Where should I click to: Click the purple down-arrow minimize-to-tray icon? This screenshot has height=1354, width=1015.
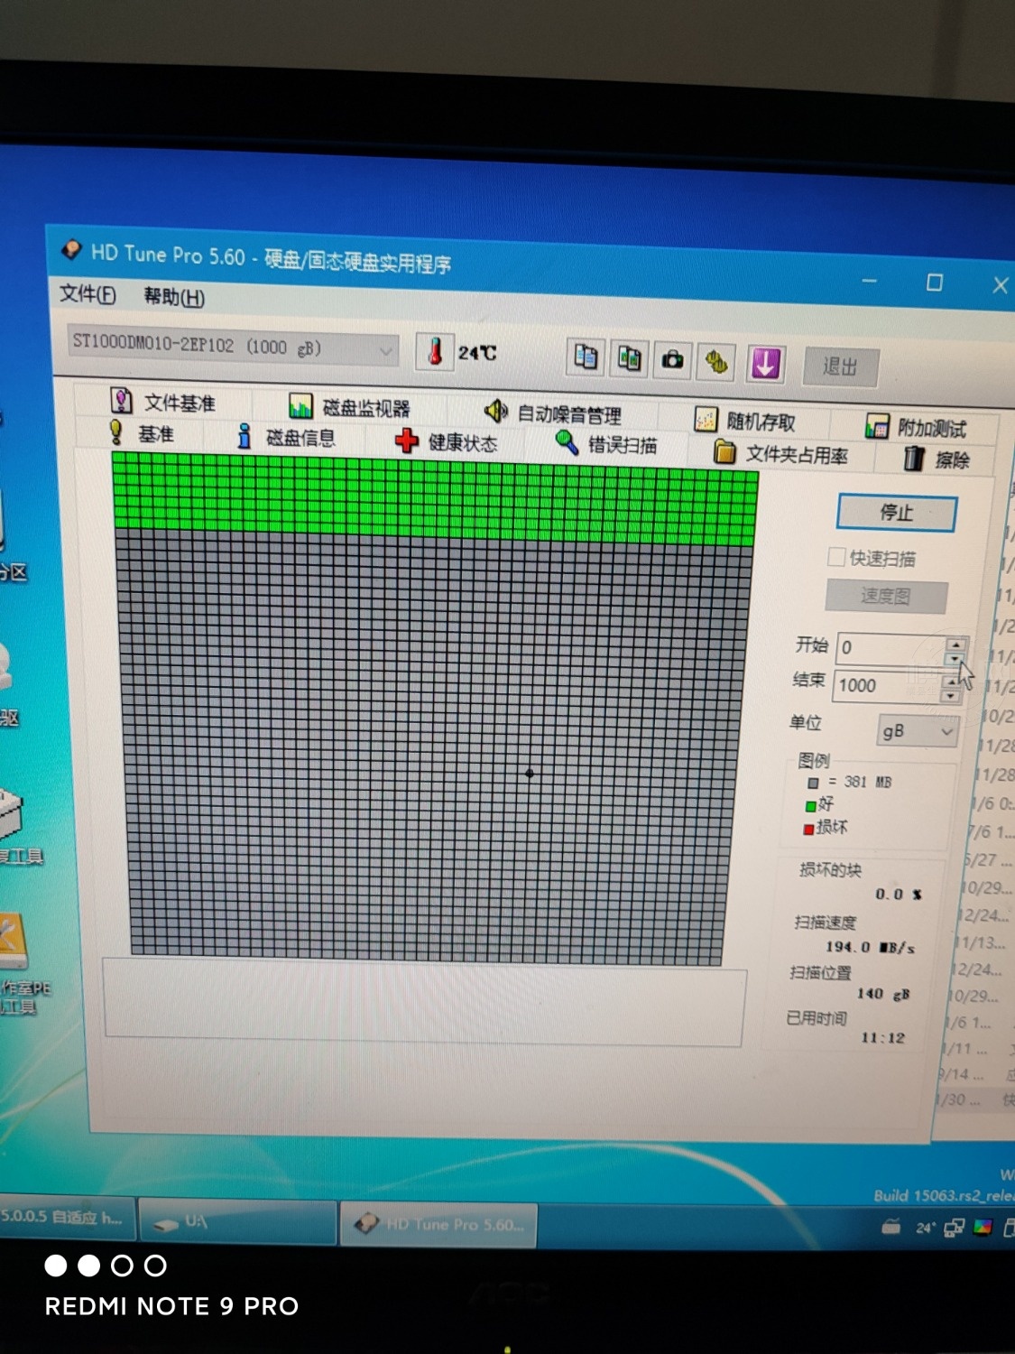click(765, 365)
